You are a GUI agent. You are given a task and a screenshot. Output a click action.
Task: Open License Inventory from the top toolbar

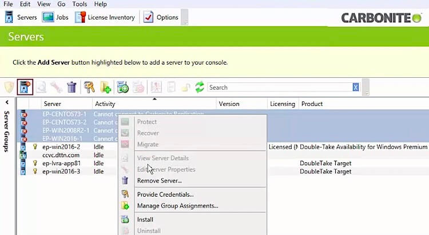[x=105, y=17]
